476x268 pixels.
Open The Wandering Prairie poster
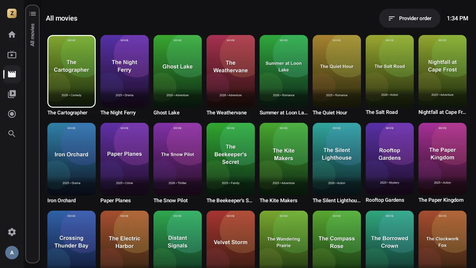[284, 239]
